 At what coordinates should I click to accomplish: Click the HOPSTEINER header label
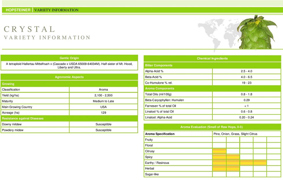click(x=18, y=10)
